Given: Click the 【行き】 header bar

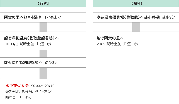Looking at the screenshot, I should coord(43,3).
